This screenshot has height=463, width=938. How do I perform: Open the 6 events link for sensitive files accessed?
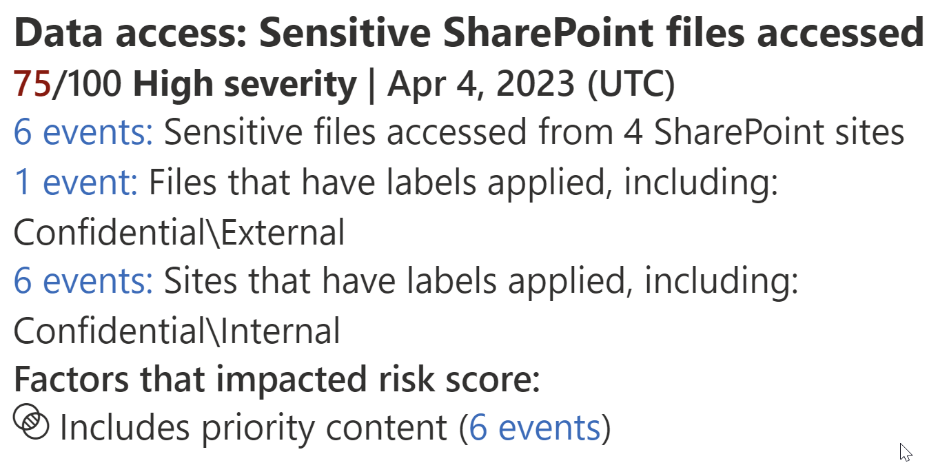click(83, 133)
